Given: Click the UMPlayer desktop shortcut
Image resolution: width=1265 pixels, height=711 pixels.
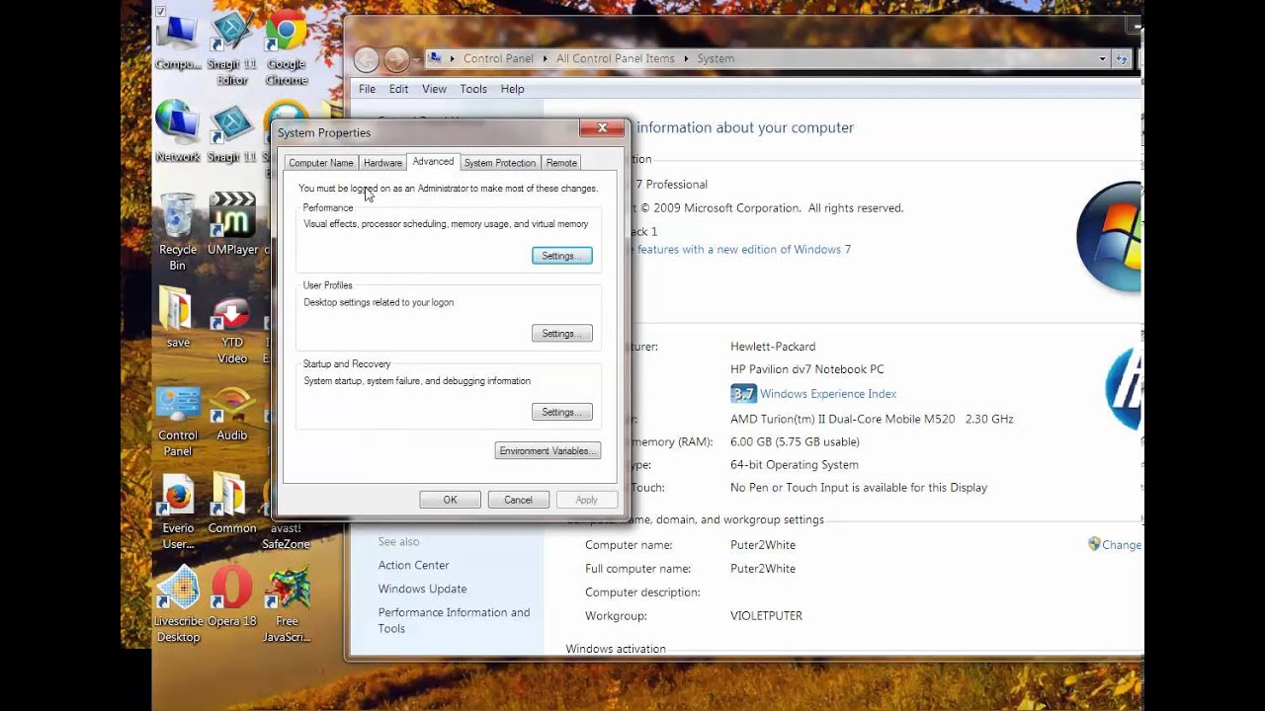Looking at the screenshot, I should pos(232,225).
